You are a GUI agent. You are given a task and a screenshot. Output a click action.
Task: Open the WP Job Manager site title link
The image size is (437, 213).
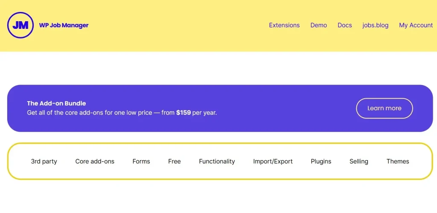64,25
